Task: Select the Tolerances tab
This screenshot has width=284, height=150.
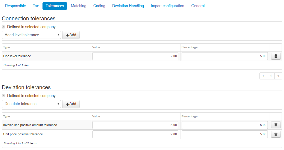Action: pos(55,6)
